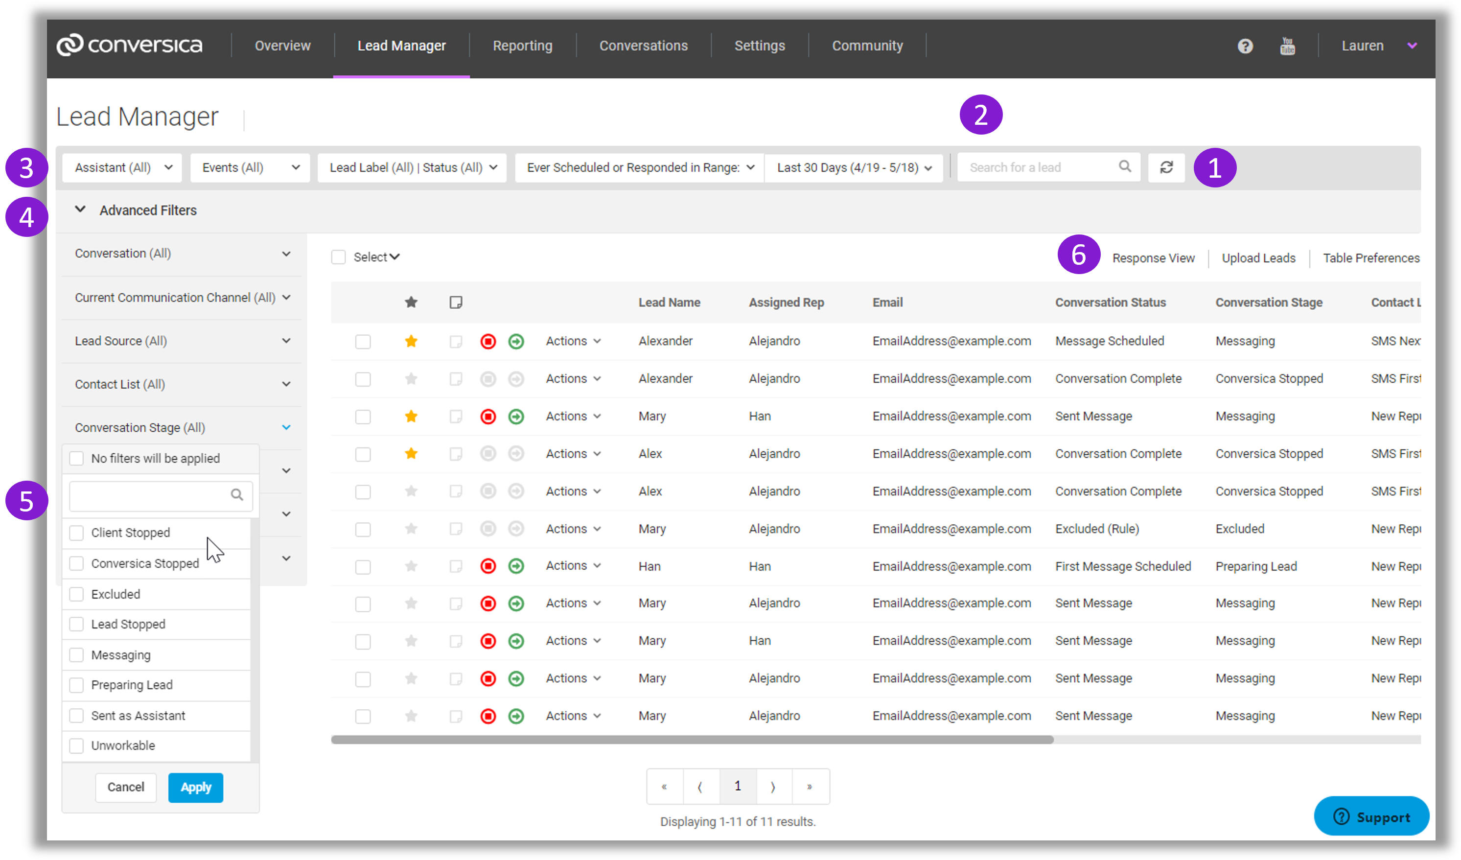Viewport: 1461px width, 860px height.
Task: Open the Lead Manager tab
Action: click(402, 46)
